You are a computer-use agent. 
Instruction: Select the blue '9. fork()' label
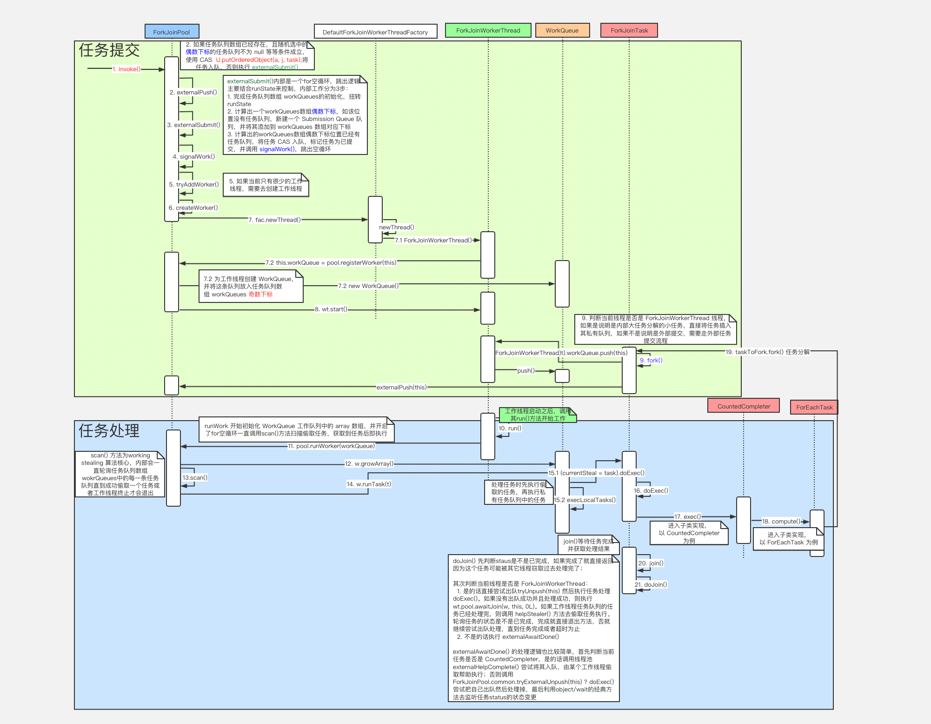[x=651, y=360]
